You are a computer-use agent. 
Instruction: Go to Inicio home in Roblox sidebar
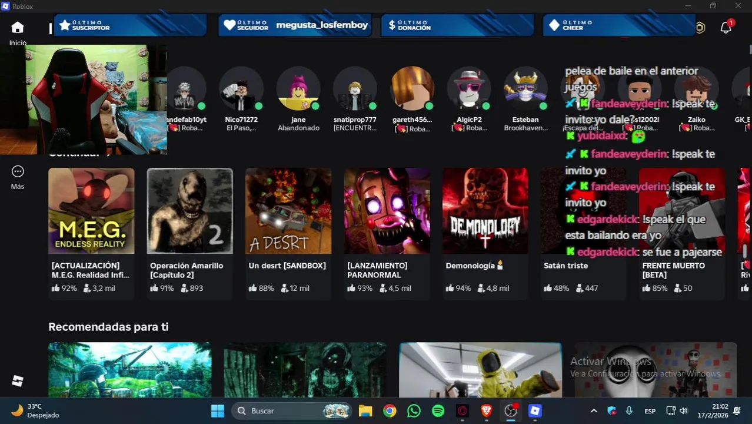click(x=18, y=32)
